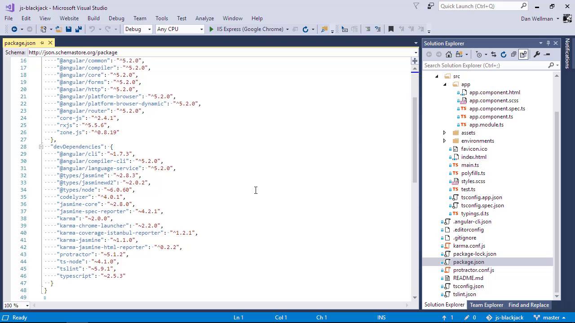The width and height of the screenshot is (575, 323).
Task: Open the feedback icon in title bar
Action: pos(431,6)
